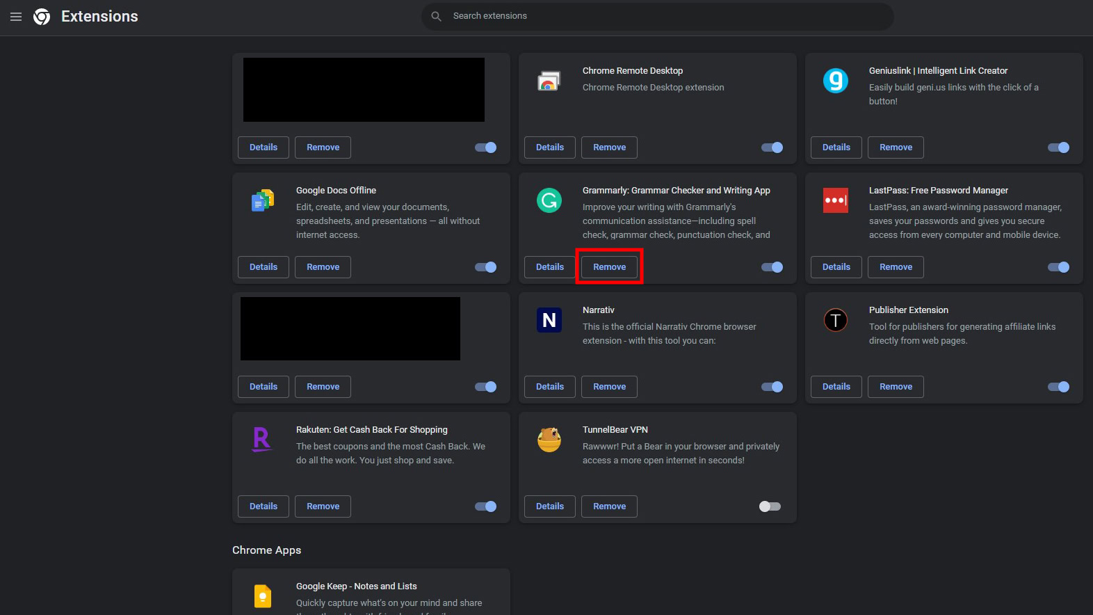This screenshot has height=615, width=1093.
Task: Turn off the Publisher Extension toggle
Action: point(1059,387)
